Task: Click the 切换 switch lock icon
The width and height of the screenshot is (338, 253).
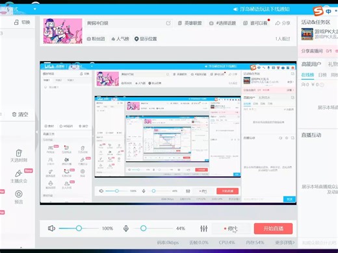Action: pos(22,22)
